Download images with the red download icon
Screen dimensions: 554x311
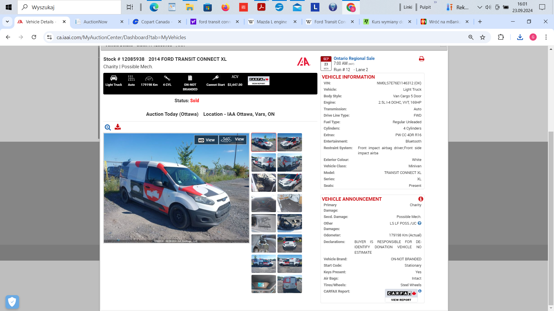118,127
